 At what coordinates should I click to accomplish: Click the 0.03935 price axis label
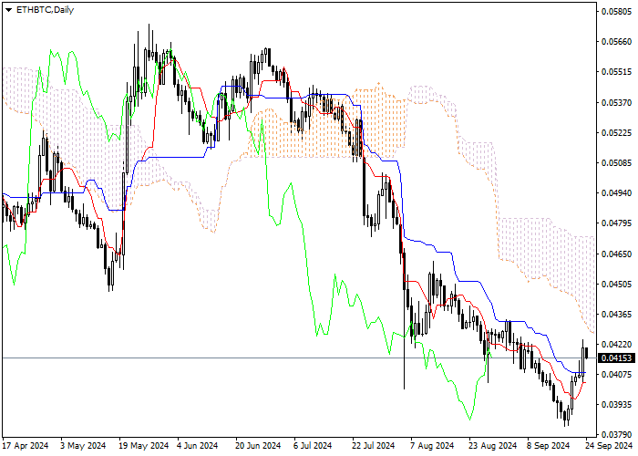point(616,405)
